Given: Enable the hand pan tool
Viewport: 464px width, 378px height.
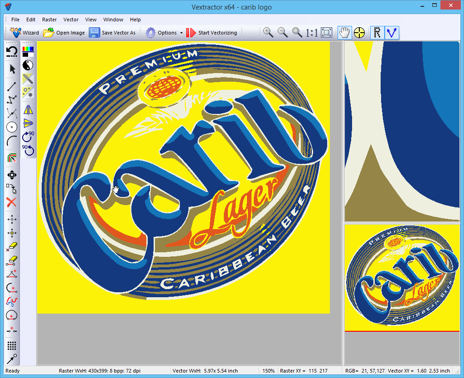Looking at the screenshot, I should point(345,32).
